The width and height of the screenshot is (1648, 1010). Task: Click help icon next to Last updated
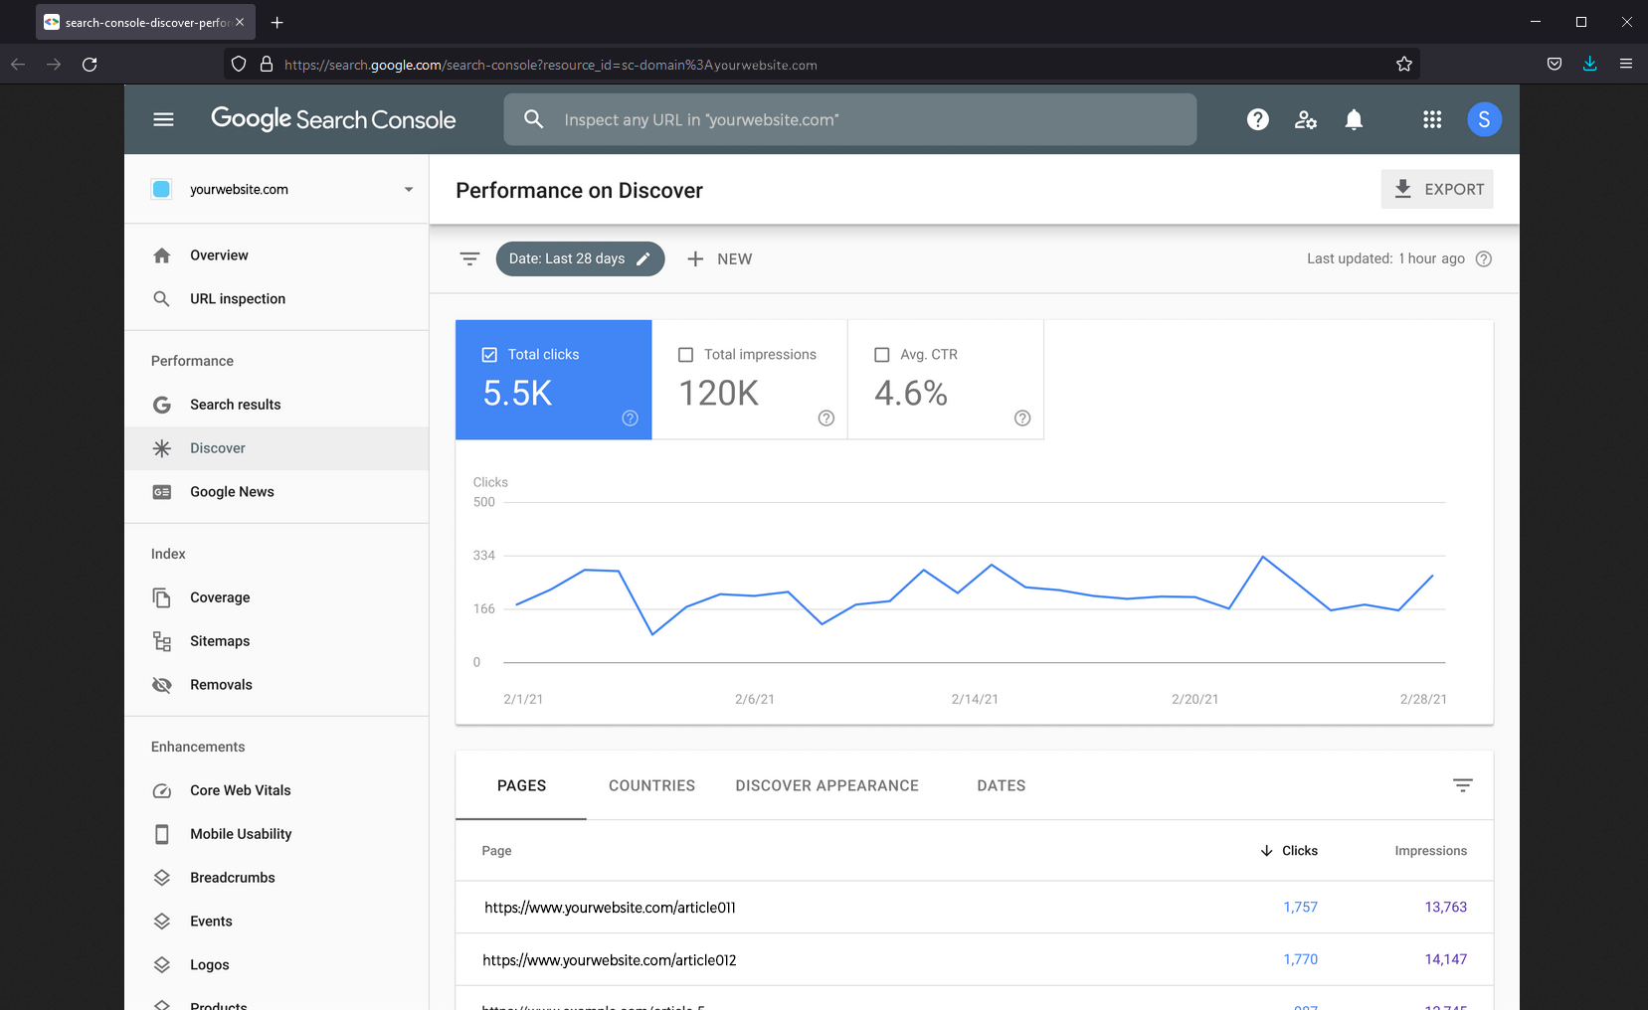(x=1483, y=258)
